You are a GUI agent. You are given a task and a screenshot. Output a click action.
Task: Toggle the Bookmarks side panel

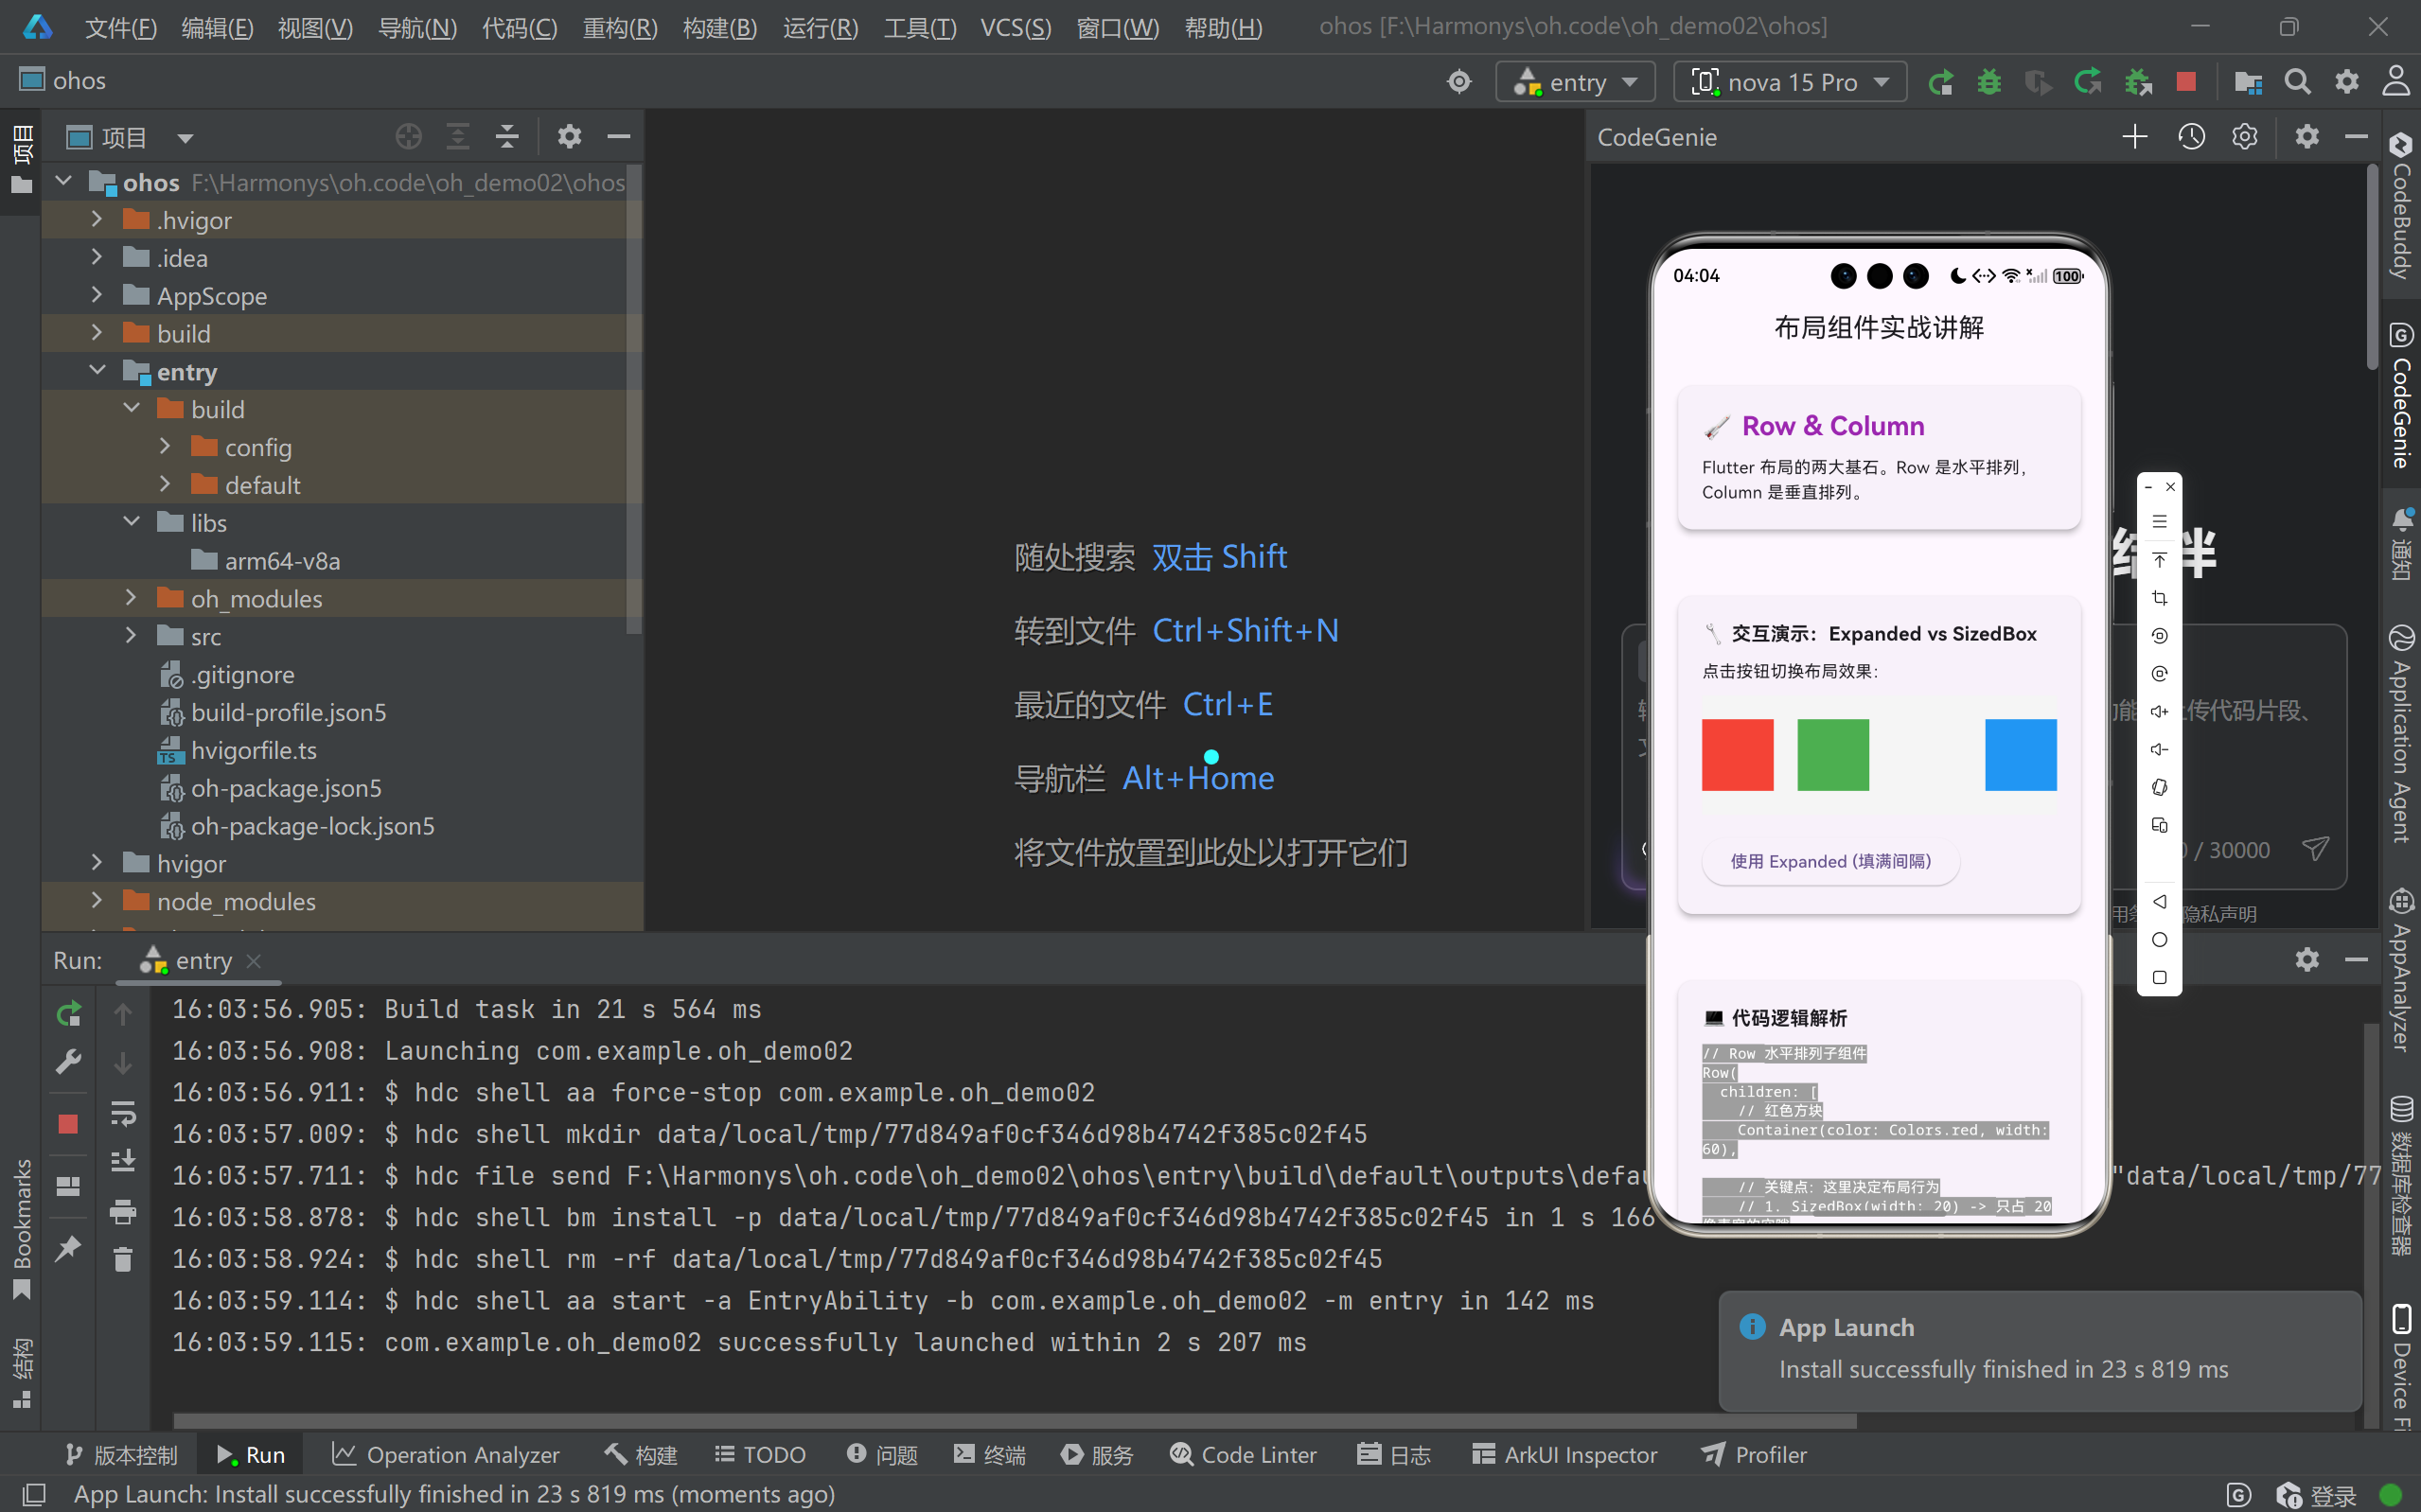tap(21, 1225)
